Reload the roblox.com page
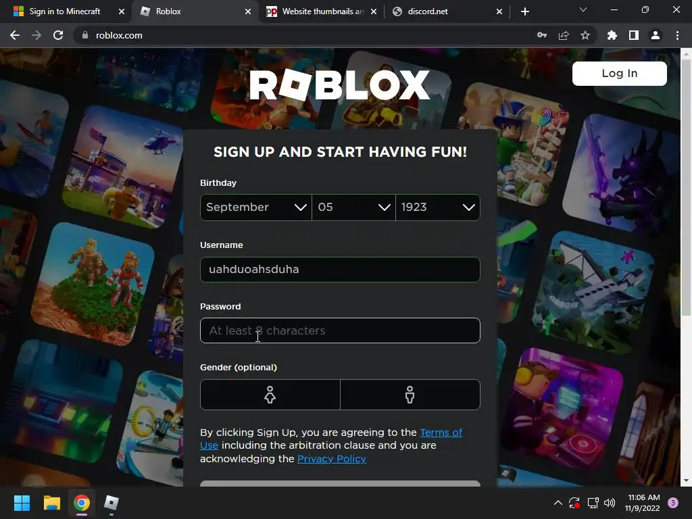The width and height of the screenshot is (692, 519). coord(58,35)
